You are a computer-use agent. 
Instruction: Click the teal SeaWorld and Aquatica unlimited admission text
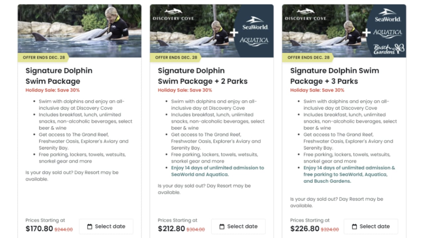pyautogui.click(x=217, y=171)
